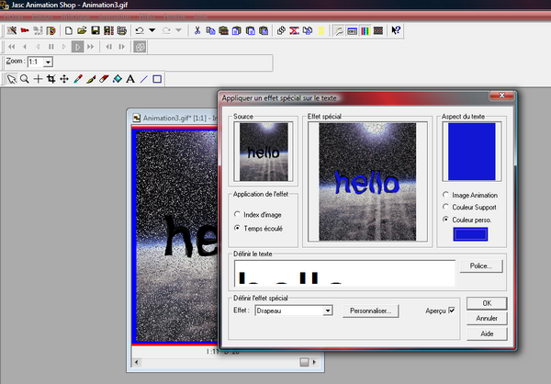This screenshot has height=384, width=551.
Task: Toggle the pressed view-animation playback button
Action: 77,47
